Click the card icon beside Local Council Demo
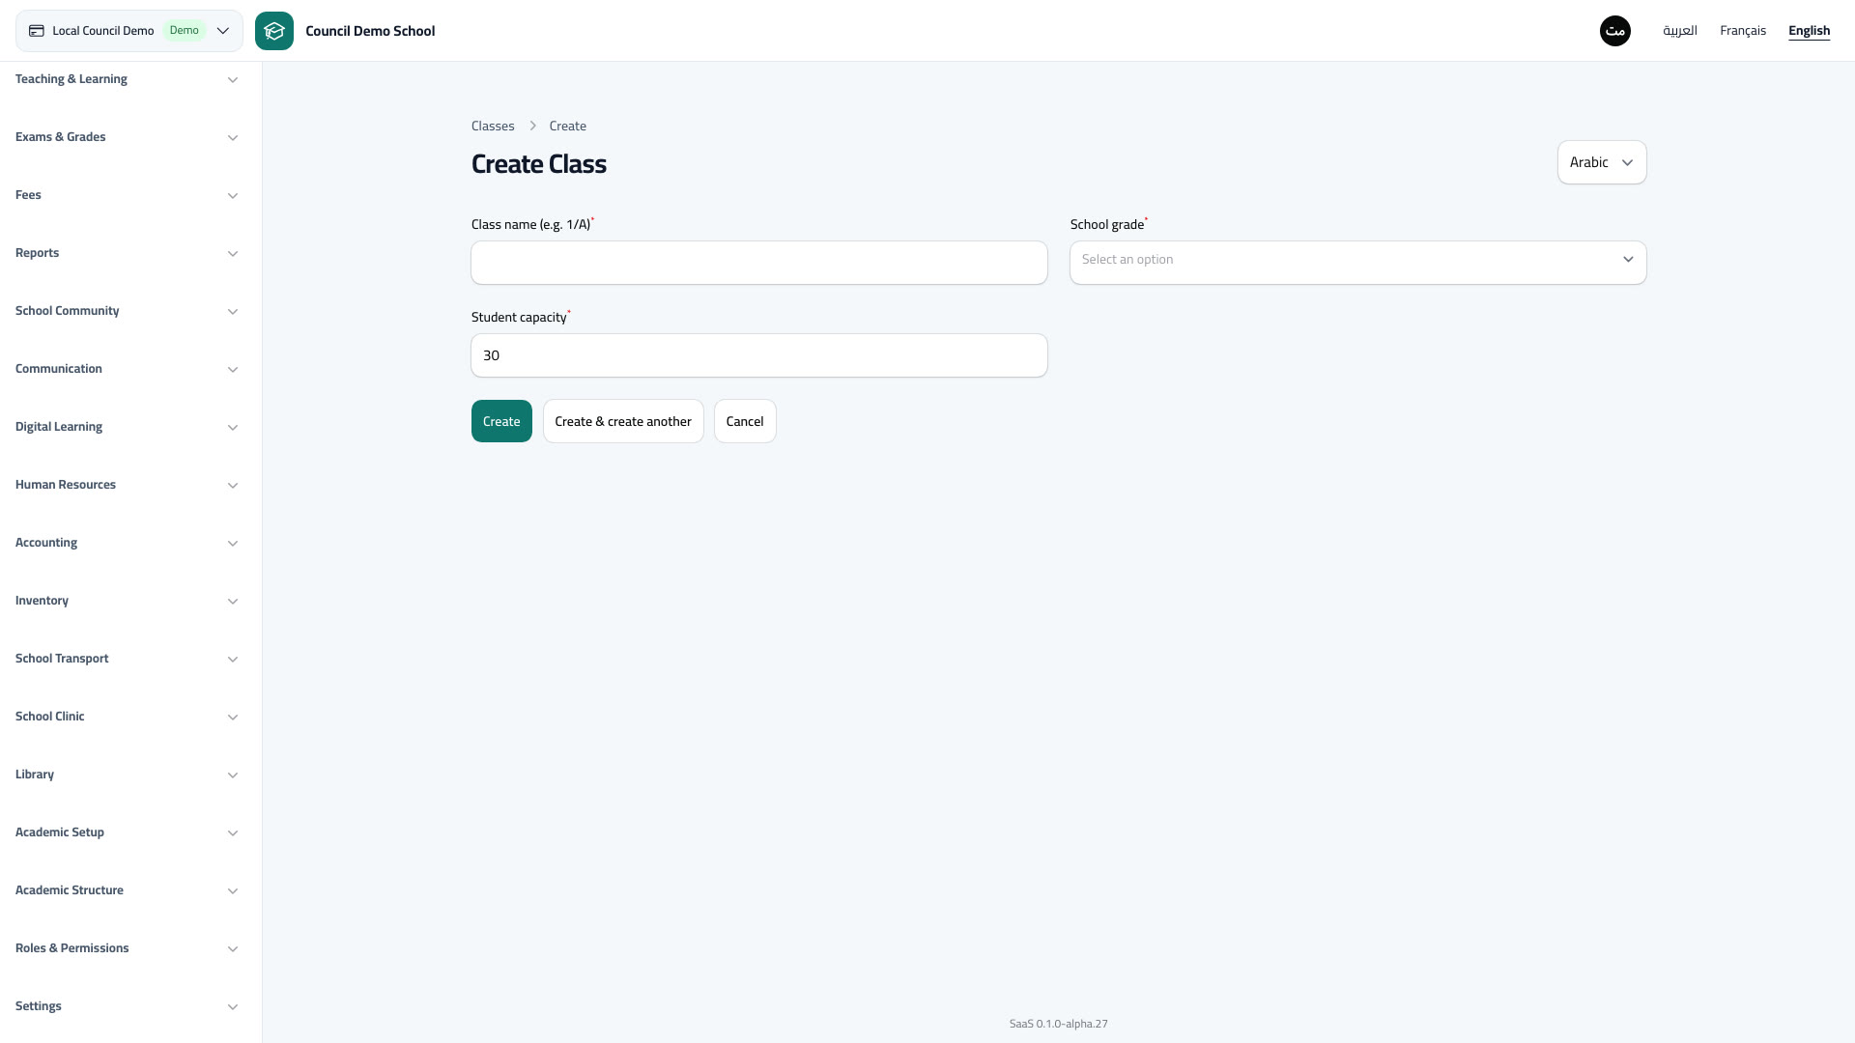The image size is (1855, 1043). click(37, 31)
